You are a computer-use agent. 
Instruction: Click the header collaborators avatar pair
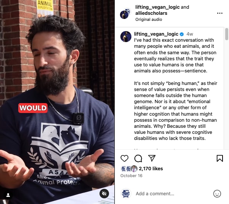126,13
